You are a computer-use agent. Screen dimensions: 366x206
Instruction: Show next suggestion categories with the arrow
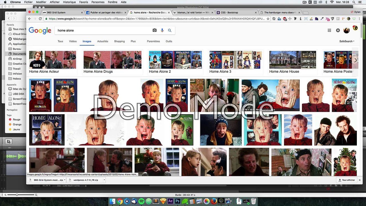tap(355, 60)
